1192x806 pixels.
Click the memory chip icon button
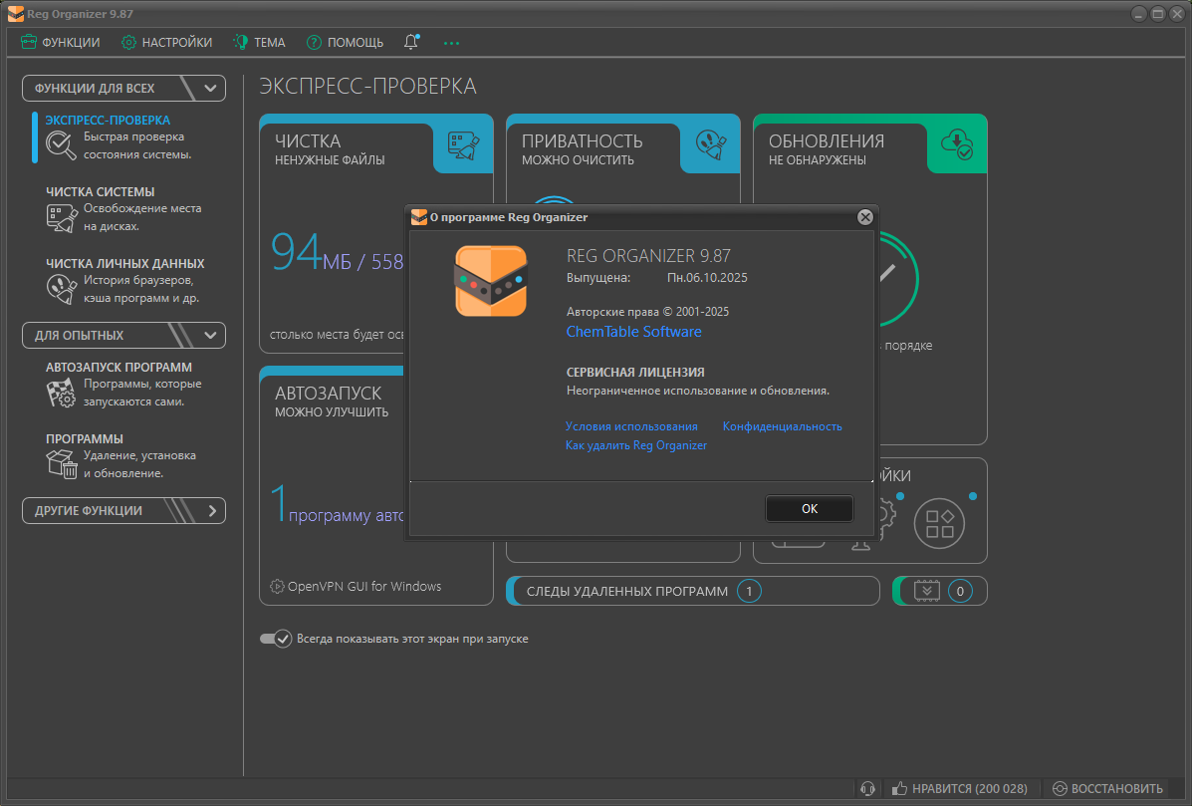click(x=926, y=591)
